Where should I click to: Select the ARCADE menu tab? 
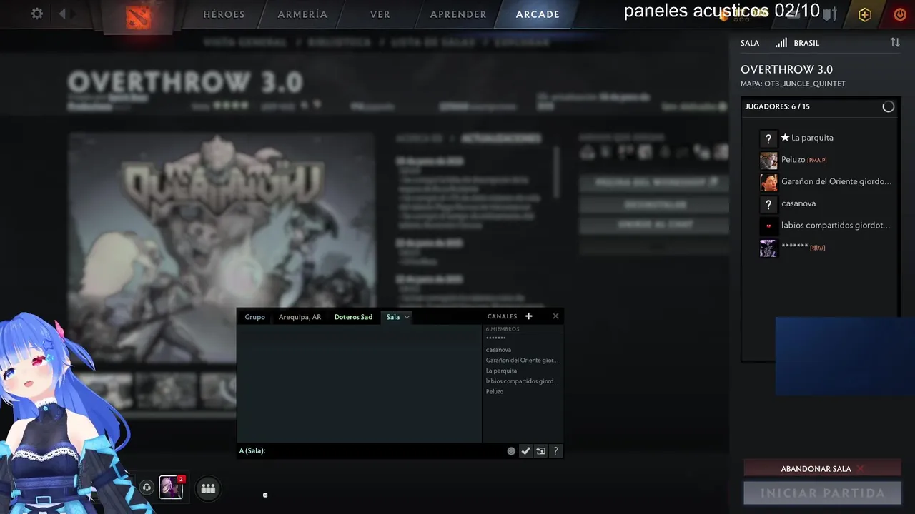[x=538, y=14]
